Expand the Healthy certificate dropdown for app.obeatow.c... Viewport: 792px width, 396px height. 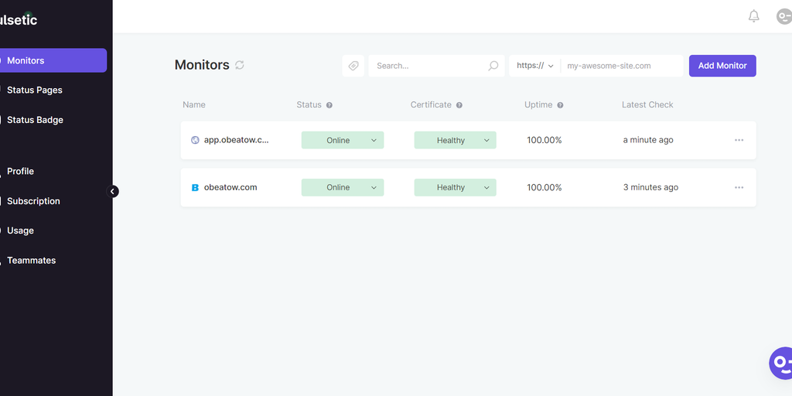coord(455,140)
